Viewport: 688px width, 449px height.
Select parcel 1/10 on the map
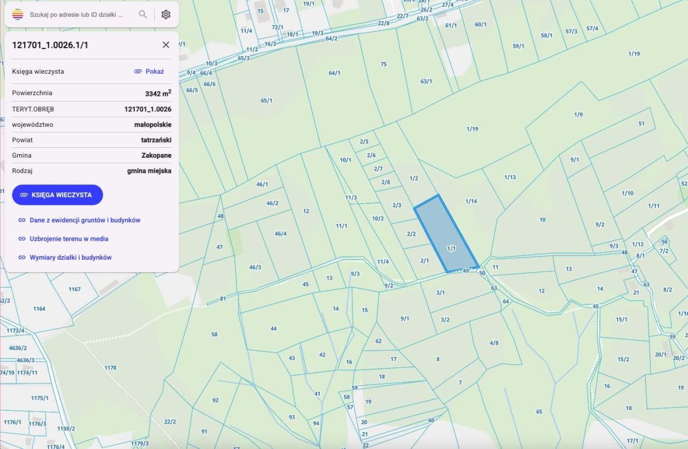click(x=627, y=193)
